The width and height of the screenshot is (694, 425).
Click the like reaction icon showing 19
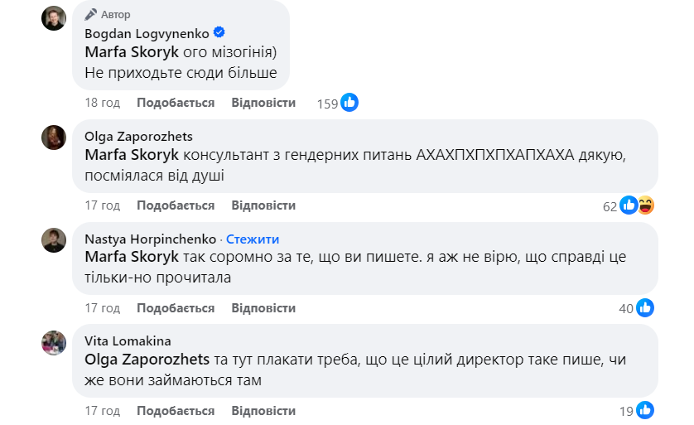[645, 410]
